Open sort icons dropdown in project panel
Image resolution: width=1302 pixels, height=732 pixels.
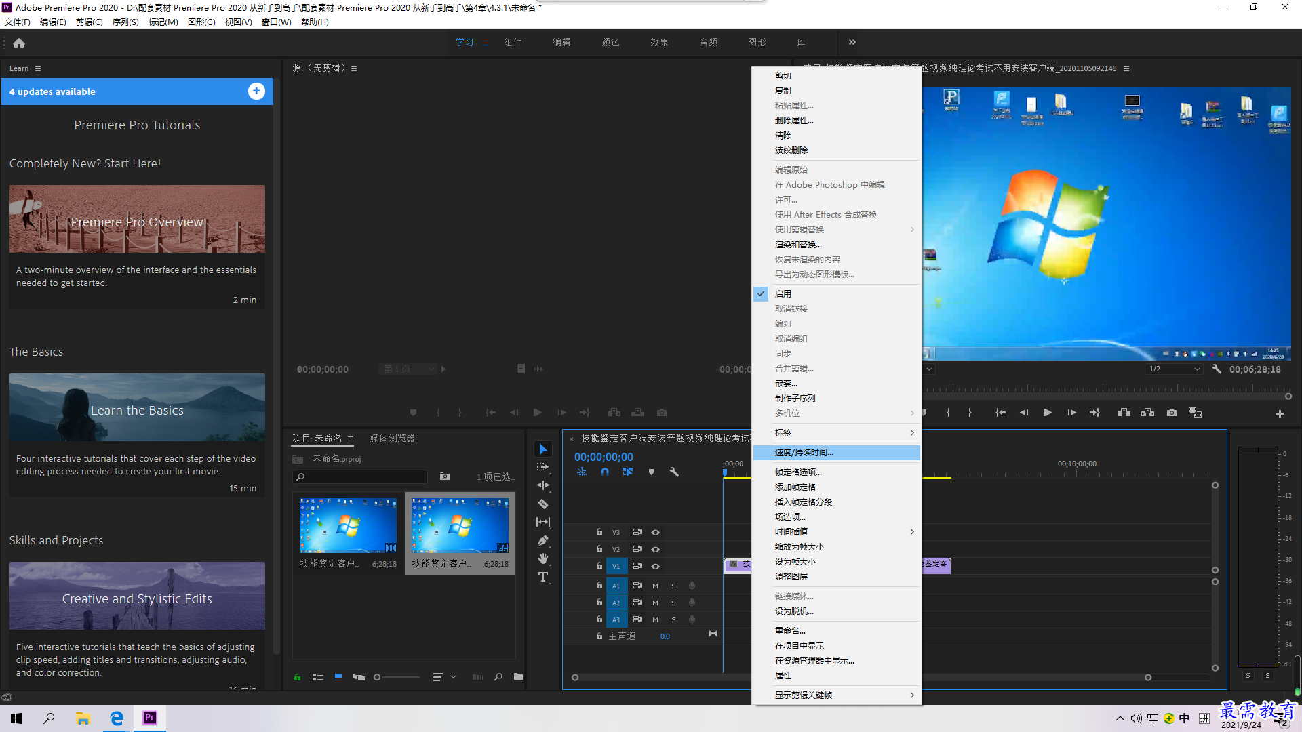[443, 676]
